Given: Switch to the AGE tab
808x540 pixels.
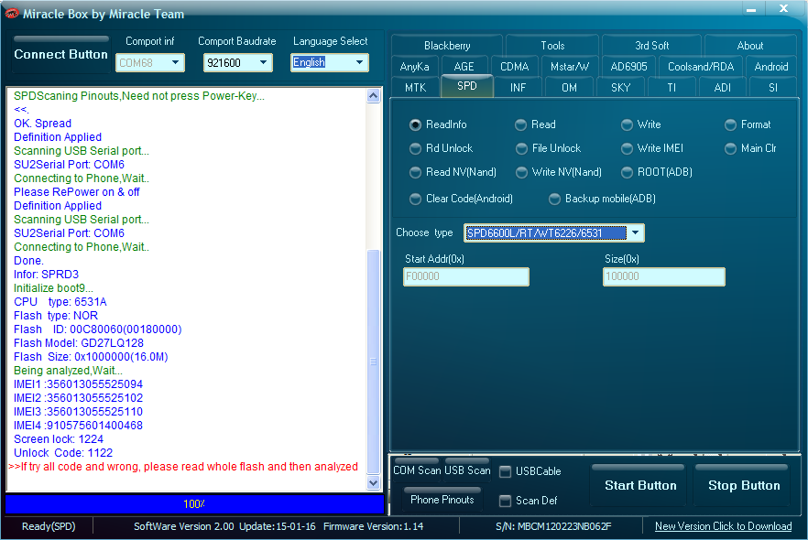Looking at the screenshot, I should (464, 67).
